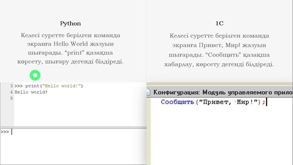Click the '1C' heading
Screen dimensions: 293x165
pos(219,23)
